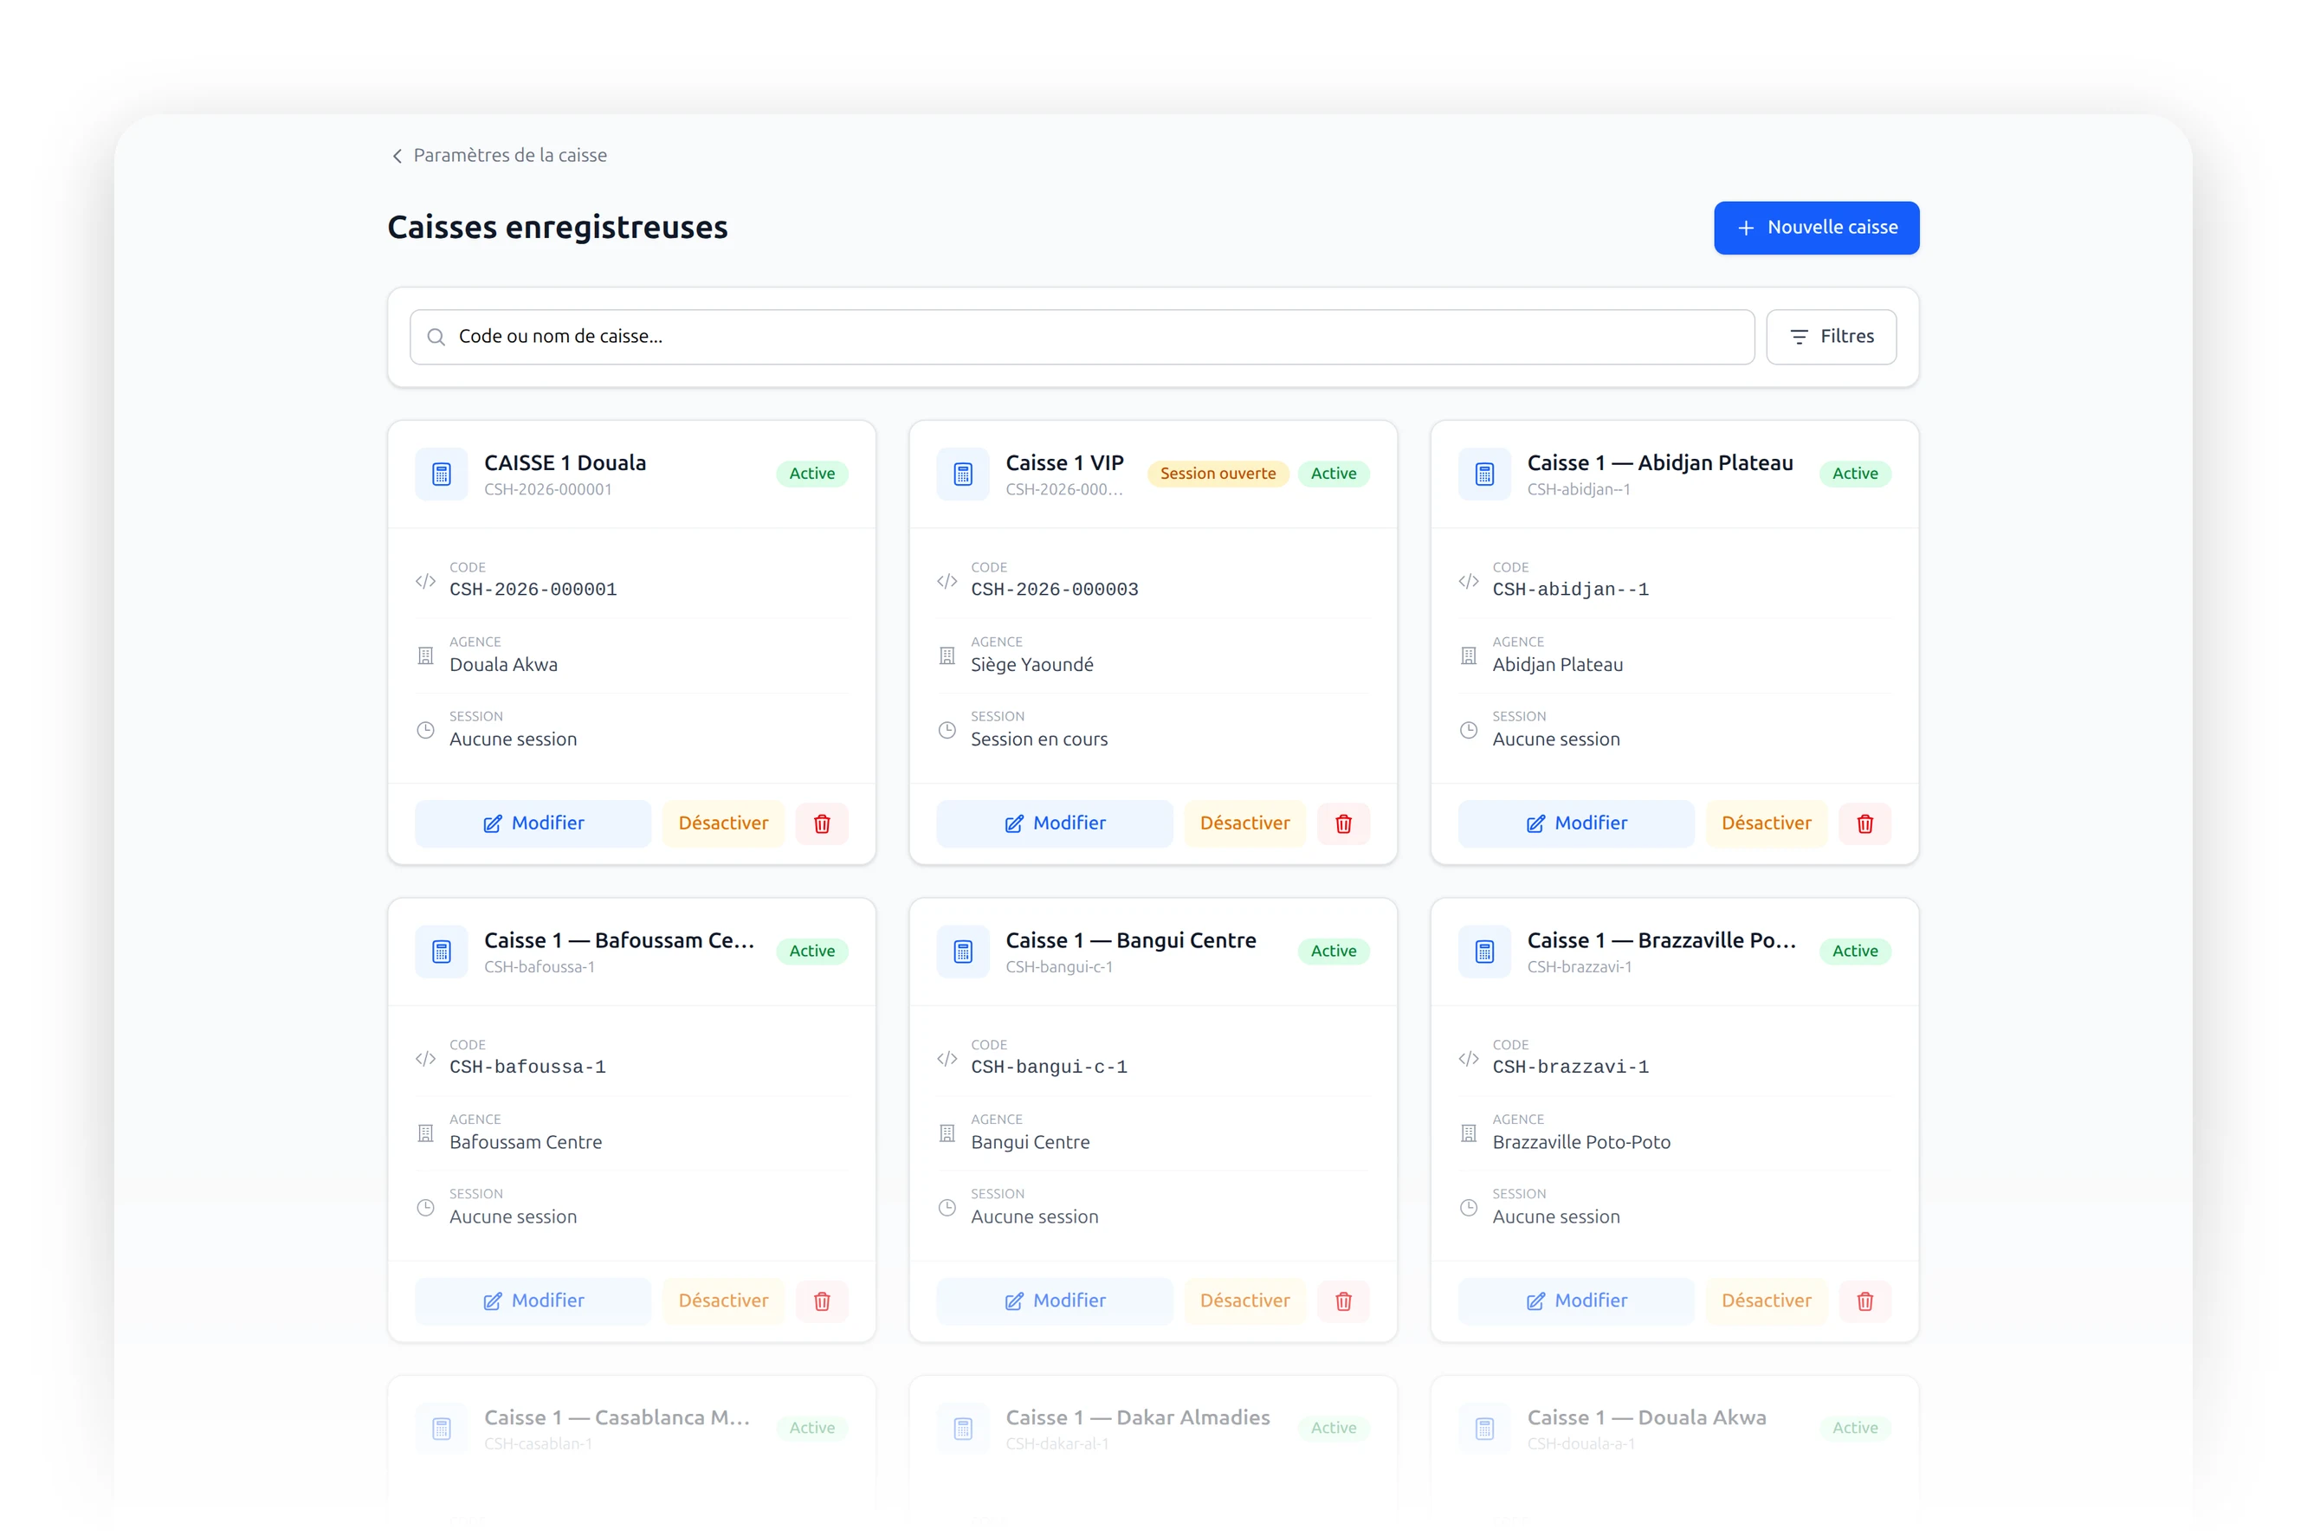Click the building icon beside Abidjan Plateau agence
This screenshot has height=1536, width=2307.
click(x=1468, y=655)
